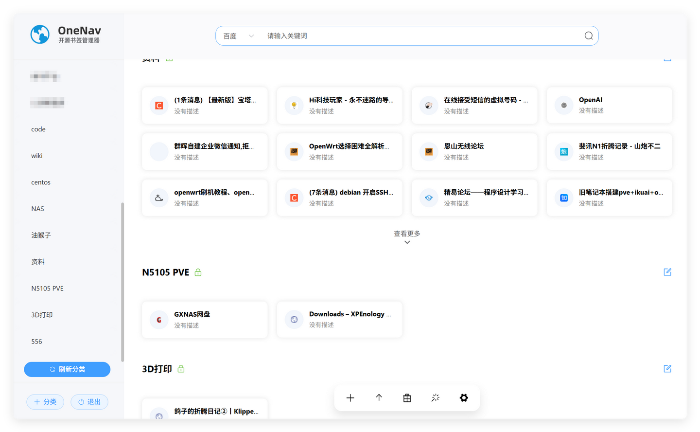This screenshot has width=700, height=432.
Task: Open the 百度 search engine dropdown
Action: [x=237, y=35]
